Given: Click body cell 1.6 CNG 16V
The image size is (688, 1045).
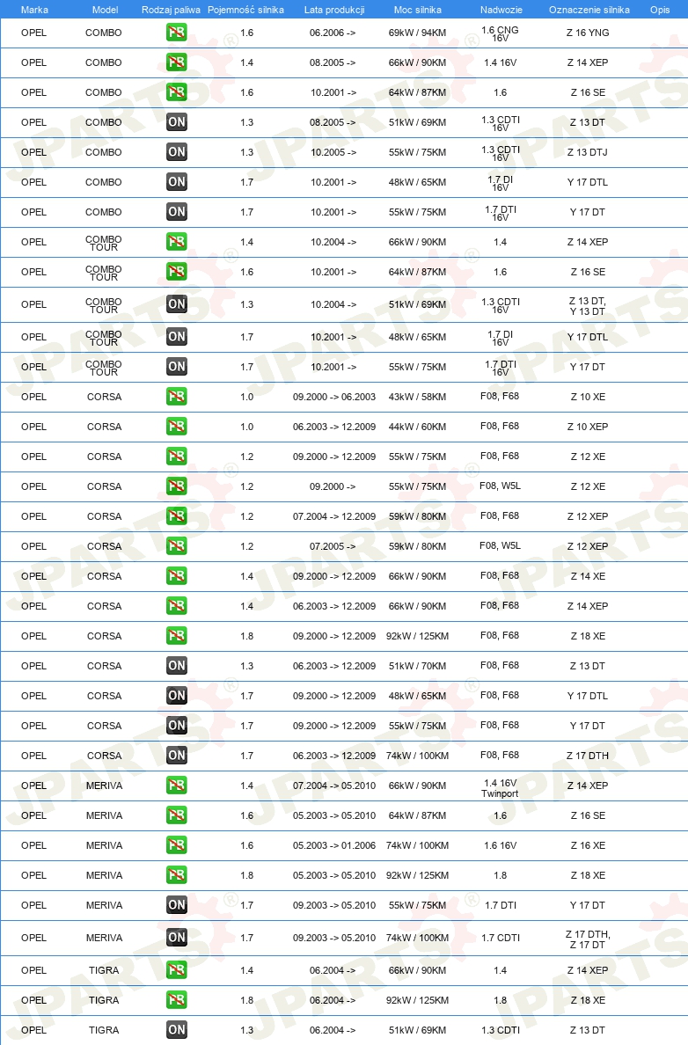Looking at the screenshot, I should (500, 34).
